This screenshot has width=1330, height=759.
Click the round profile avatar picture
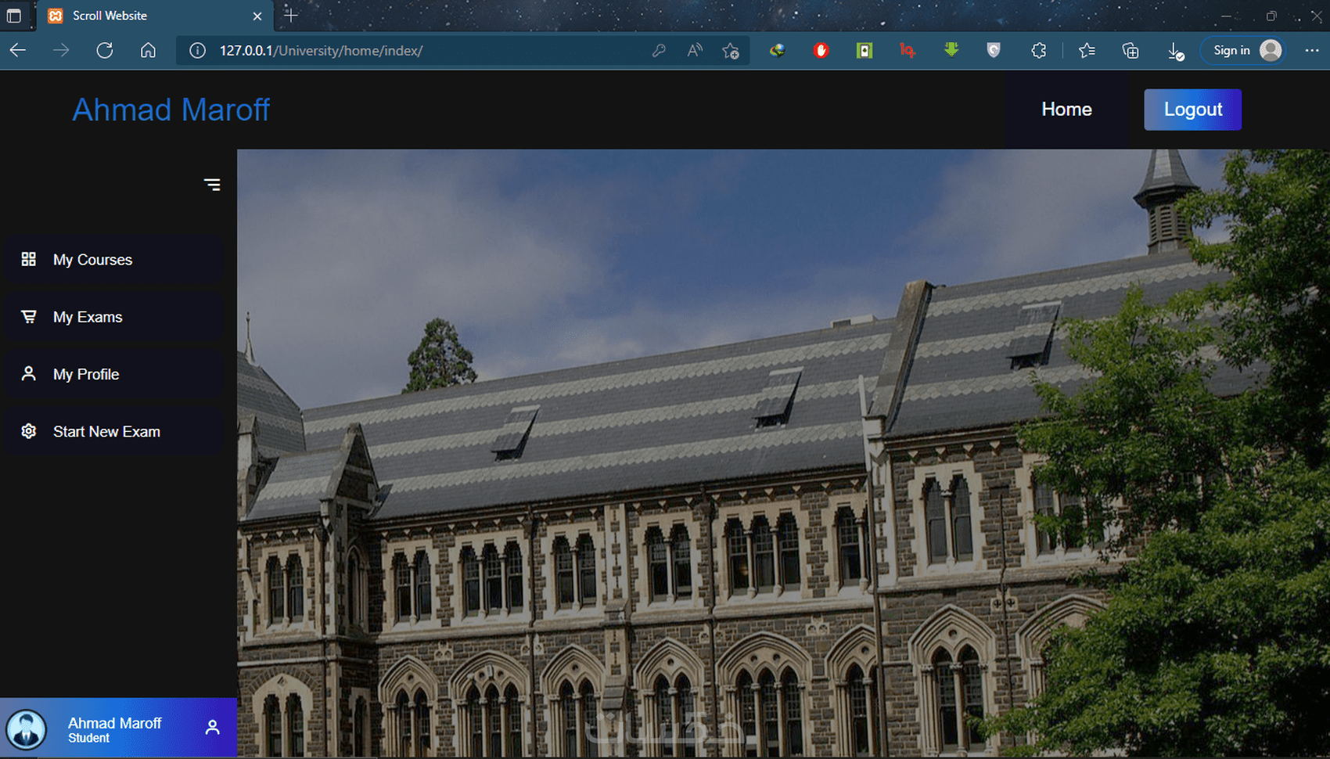[x=27, y=729]
